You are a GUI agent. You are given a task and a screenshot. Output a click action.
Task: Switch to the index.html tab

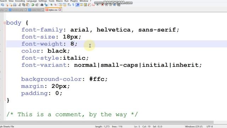coord(36,10)
